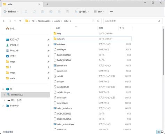The width and height of the screenshot is (165, 134).
Task: Click the Cut scissors icon
Action: pyautogui.click(x=26, y=11)
